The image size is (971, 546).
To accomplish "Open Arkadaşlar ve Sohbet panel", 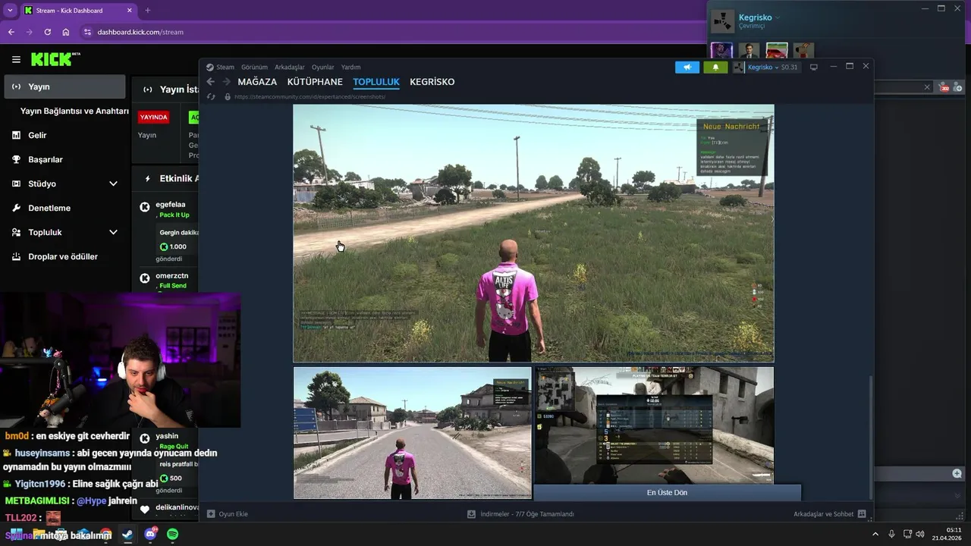I will [830, 513].
